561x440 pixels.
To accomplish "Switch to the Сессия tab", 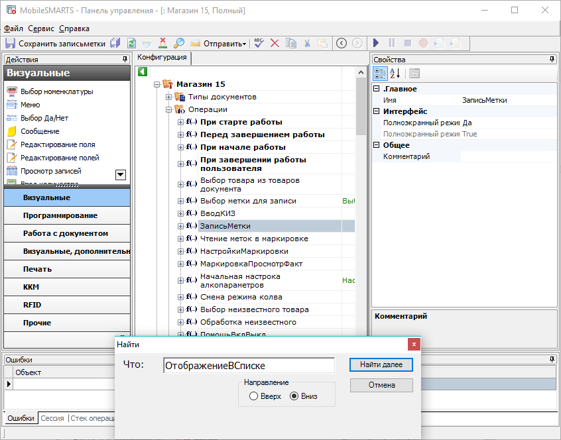I will point(52,418).
